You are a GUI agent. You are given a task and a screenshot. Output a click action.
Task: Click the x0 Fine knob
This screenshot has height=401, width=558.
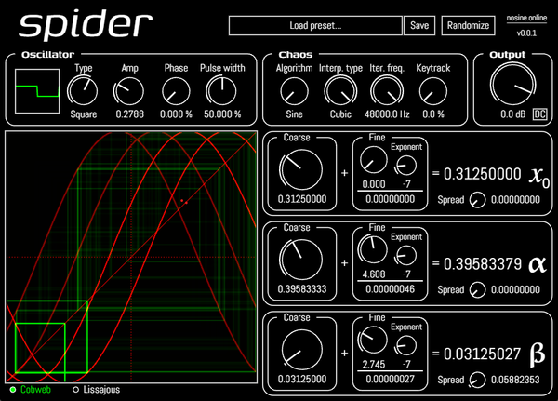click(373, 160)
